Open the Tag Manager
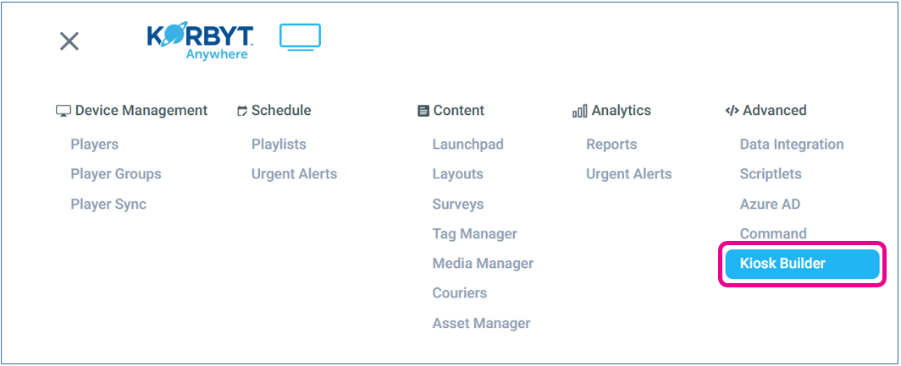901x366 pixels. [x=474, y=233]
